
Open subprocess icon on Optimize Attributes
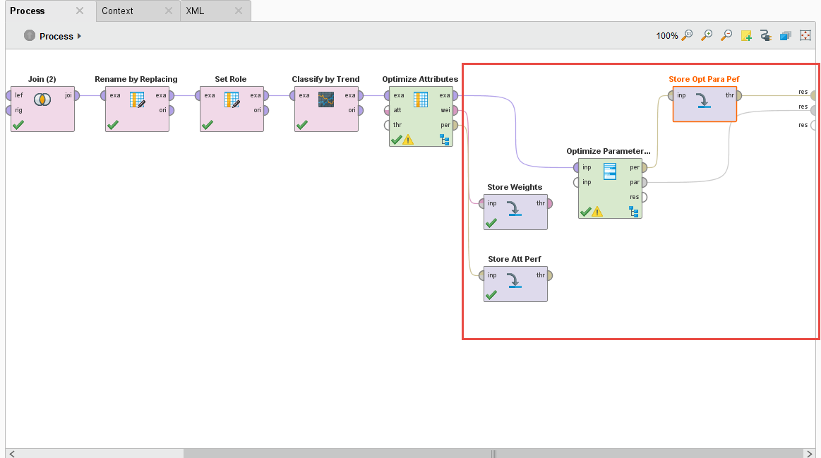point(445,140)
